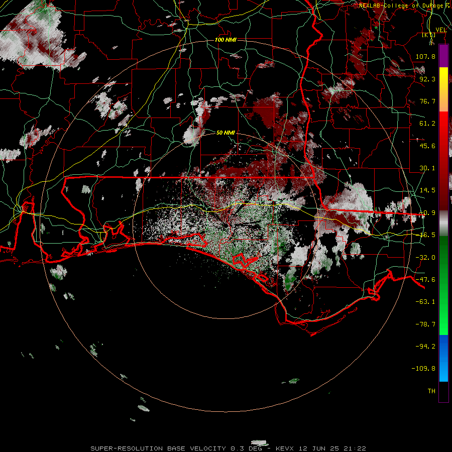The width and height of the screenshot is (452, 452).
Task: Click the 92.3 legend value
Action: 427,79
